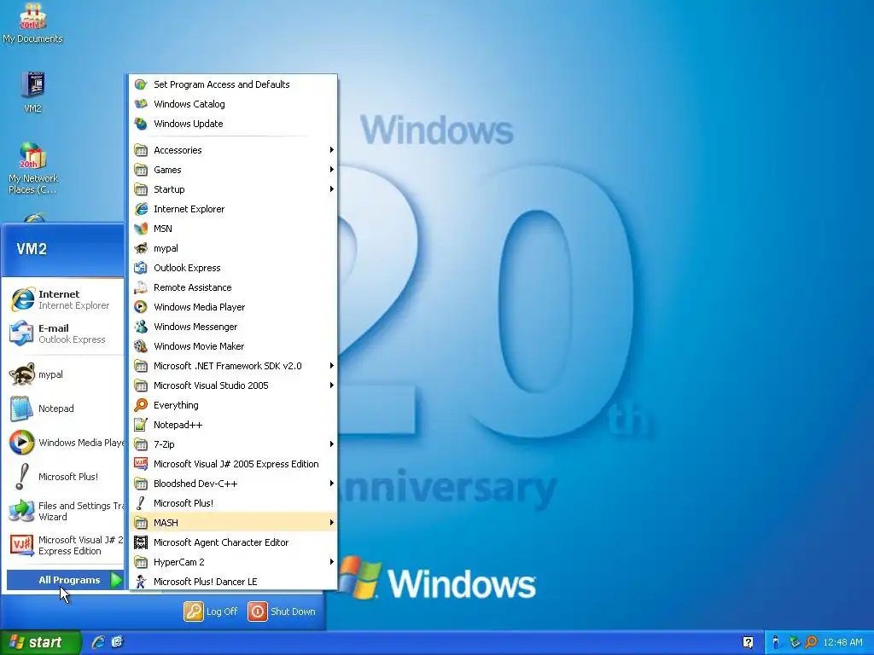Click the Remote Assistance icon
This screenshot has height=655, width=874.
click(141, 287)
